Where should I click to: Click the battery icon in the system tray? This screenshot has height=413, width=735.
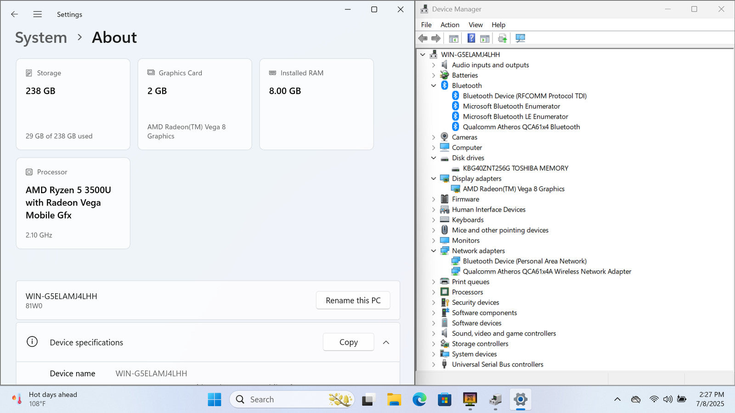[682, 399]
